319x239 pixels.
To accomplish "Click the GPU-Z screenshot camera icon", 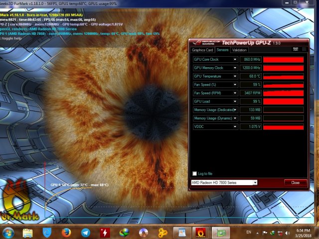I will point(295,49).
